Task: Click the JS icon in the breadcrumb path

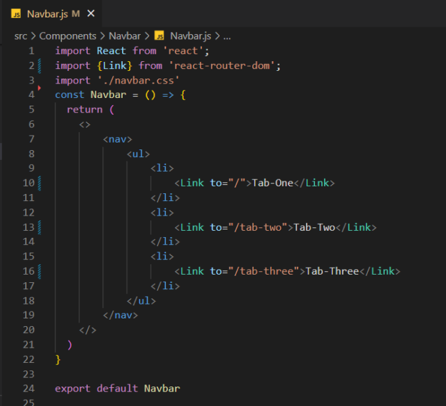Action: [x=159, y=35]
